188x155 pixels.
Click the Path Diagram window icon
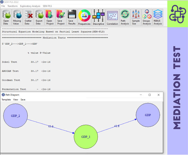click(3, 95)
